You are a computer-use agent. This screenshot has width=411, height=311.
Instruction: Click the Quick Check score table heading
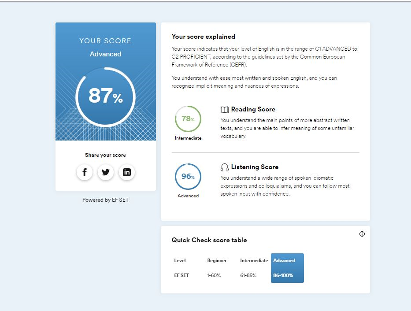pos(209,240)
